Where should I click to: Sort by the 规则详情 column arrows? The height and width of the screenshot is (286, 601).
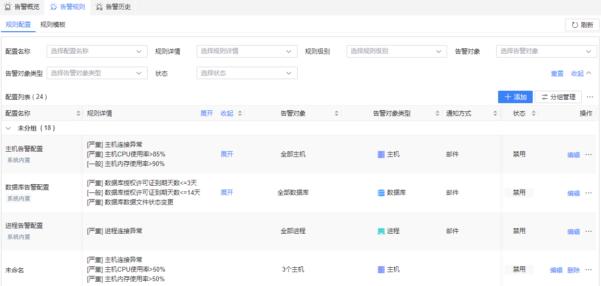coord(241,114)
